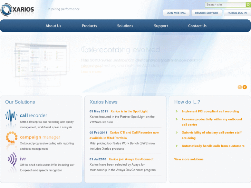Open the Contact Us menu
Viewport: 251px width, 188px height.
pos(197,26)
